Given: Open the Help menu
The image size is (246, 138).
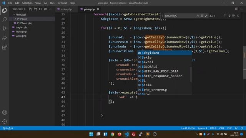Looking at the screenshot, I should (72, 3).
